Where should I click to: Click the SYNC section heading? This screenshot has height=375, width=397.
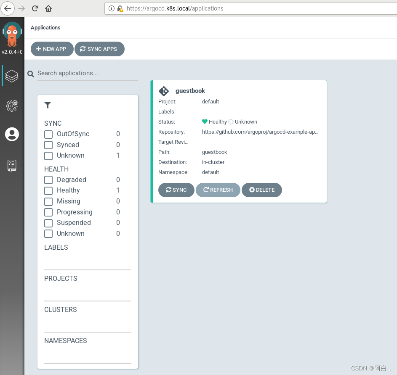point(53,123)
